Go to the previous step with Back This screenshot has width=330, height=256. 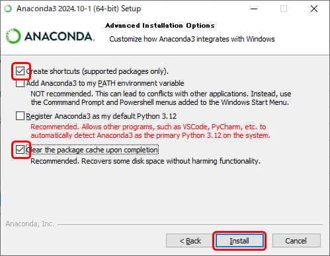[x=190, y=241]
